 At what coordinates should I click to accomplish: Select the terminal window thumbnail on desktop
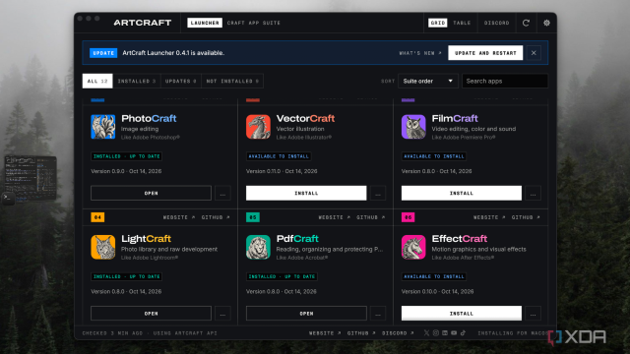click(x=31, y=178)
